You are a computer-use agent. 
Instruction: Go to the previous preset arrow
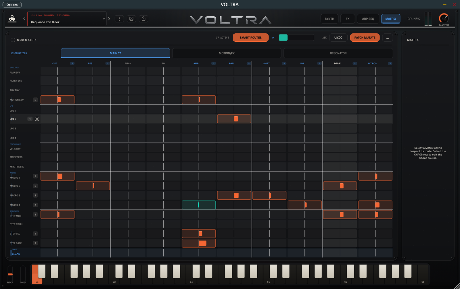(24, 19)
